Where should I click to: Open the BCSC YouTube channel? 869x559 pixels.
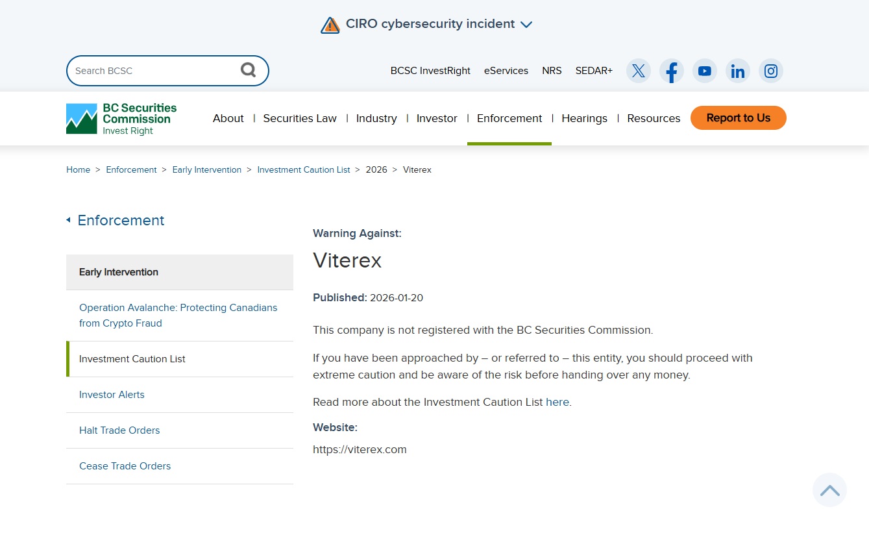(705, 71)
